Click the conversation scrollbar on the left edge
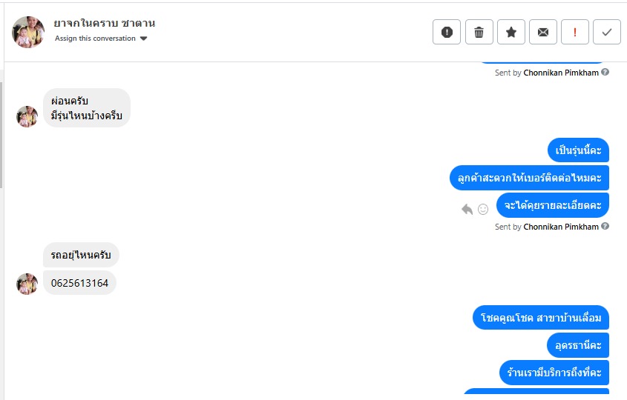This screenshot has width=627, height=400. 1,133
